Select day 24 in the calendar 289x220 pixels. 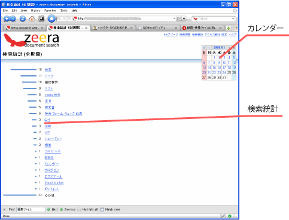click(224, 73)
